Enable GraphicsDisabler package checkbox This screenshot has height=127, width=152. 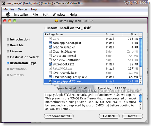coord(50,51)
